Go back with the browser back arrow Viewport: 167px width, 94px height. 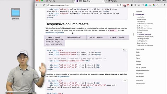coord(37,5)
